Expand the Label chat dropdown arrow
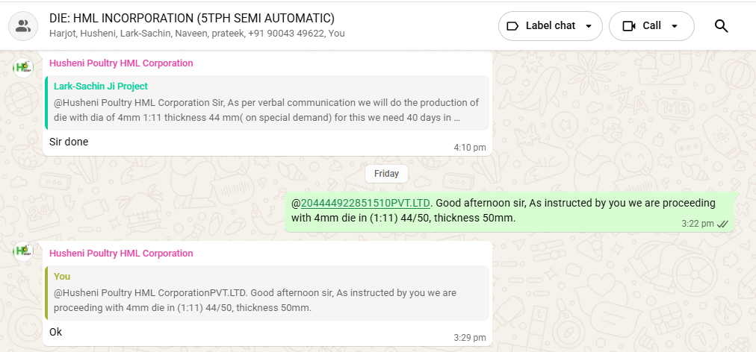756x352 pixels. coord(589,26)
